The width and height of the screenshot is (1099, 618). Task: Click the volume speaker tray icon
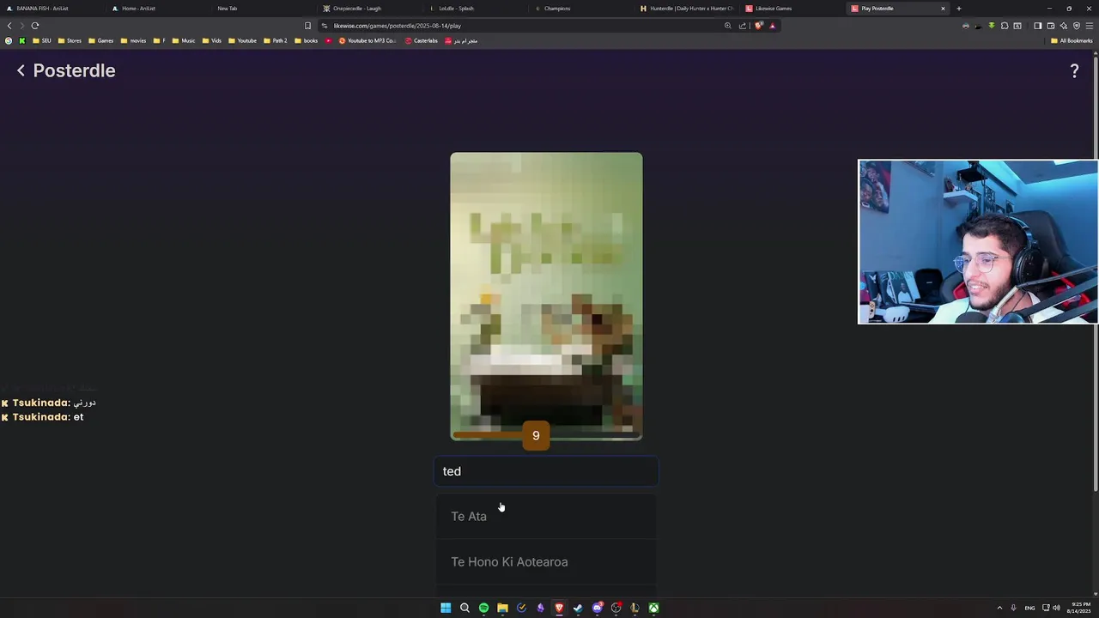[1056, 608]
